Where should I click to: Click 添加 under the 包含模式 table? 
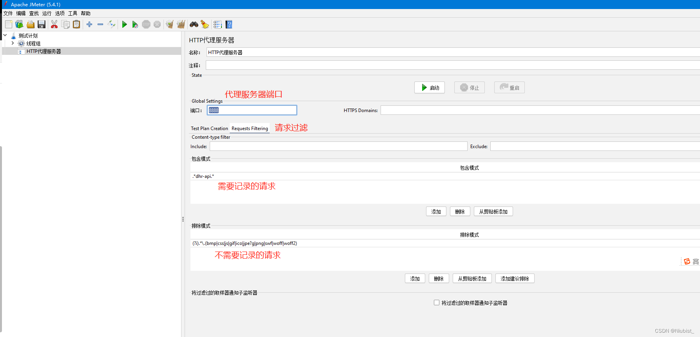pyautogui.click(x=436, y=212)
